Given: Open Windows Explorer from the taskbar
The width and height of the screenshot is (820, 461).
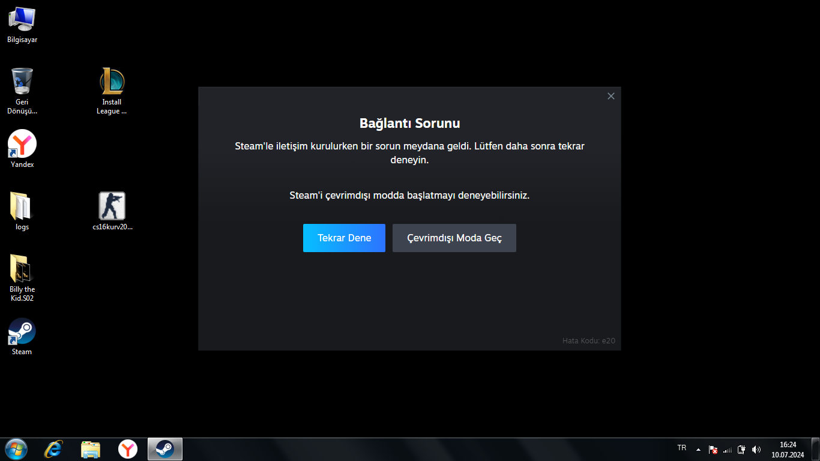Looking at the screenshot, I should [91, 449].
